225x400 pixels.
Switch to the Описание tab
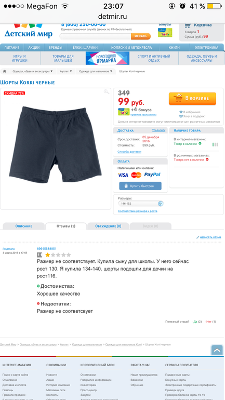pyautogui.click(x=24, y=226)
